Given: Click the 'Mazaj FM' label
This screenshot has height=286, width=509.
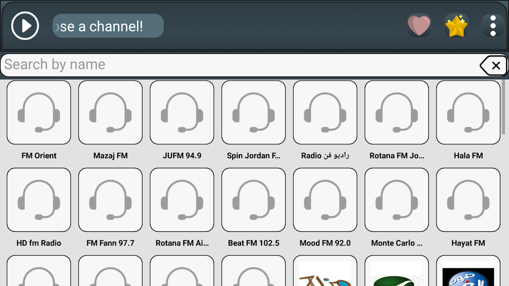Looking at the screenshot, I should pyautogui.click(x=110, y=156).
